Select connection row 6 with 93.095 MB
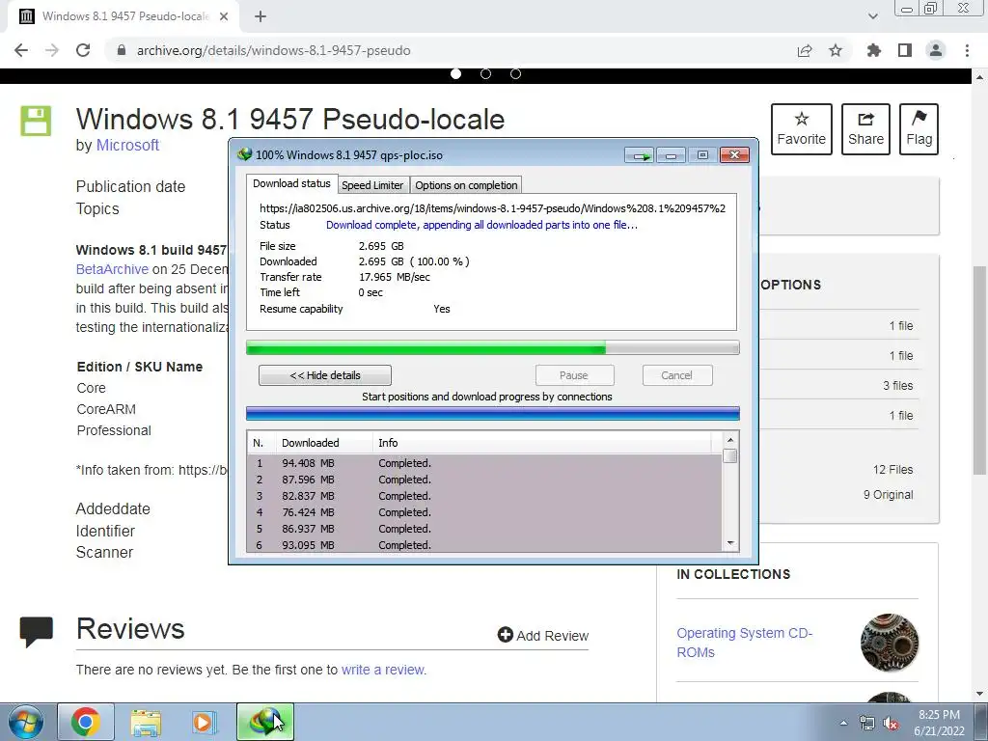 point(484,545)
